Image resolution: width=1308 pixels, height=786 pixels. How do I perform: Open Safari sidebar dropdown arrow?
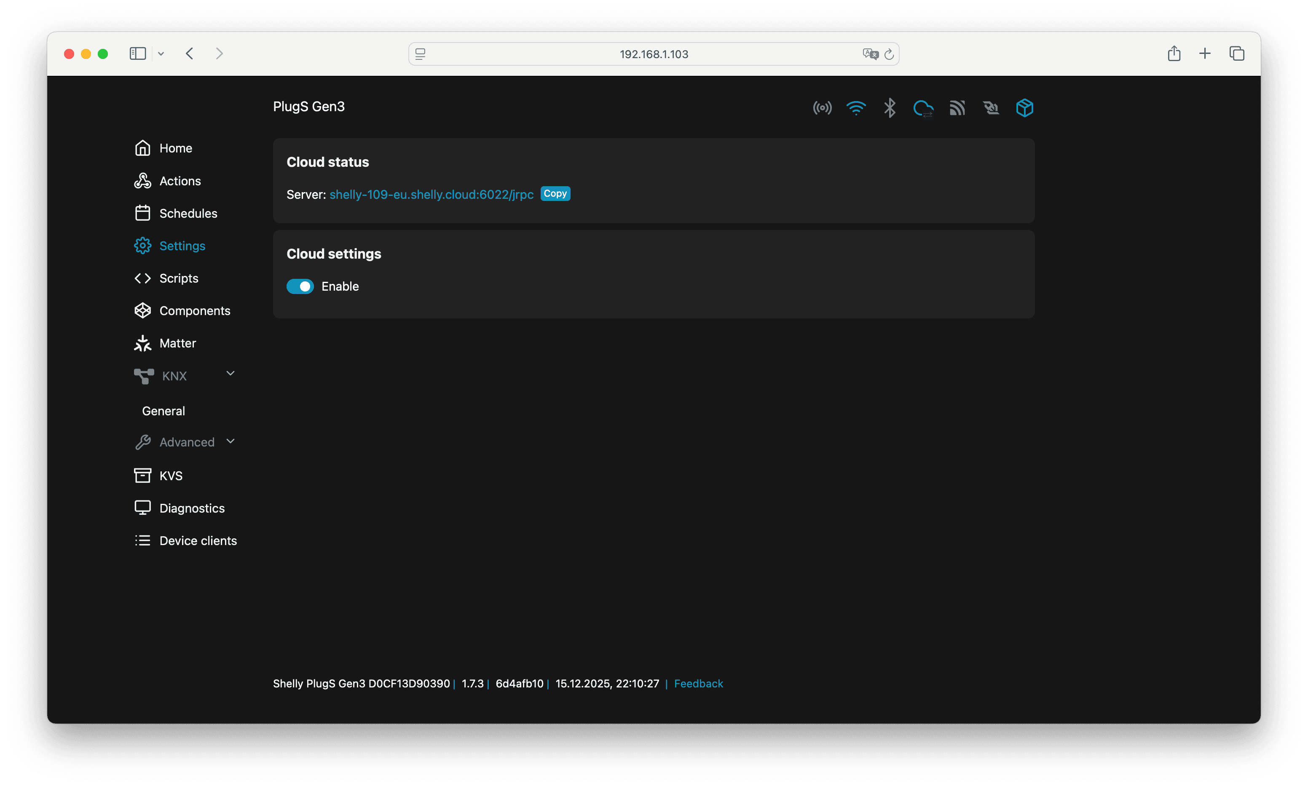(x=161, y=53)
